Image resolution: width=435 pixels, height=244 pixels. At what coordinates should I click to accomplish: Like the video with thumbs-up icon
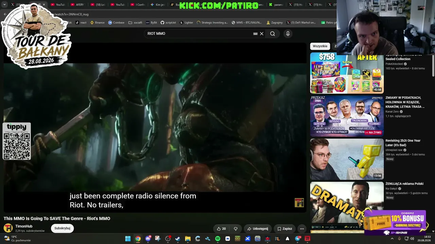[221, 229]
